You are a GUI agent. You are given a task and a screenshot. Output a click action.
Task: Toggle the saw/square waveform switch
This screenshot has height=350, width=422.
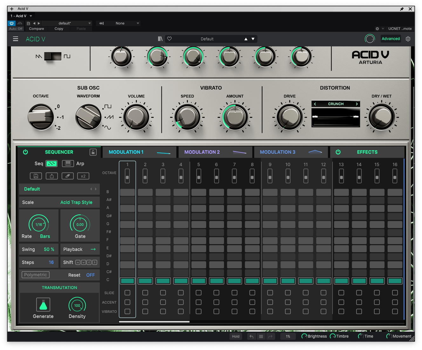(53, 56)
